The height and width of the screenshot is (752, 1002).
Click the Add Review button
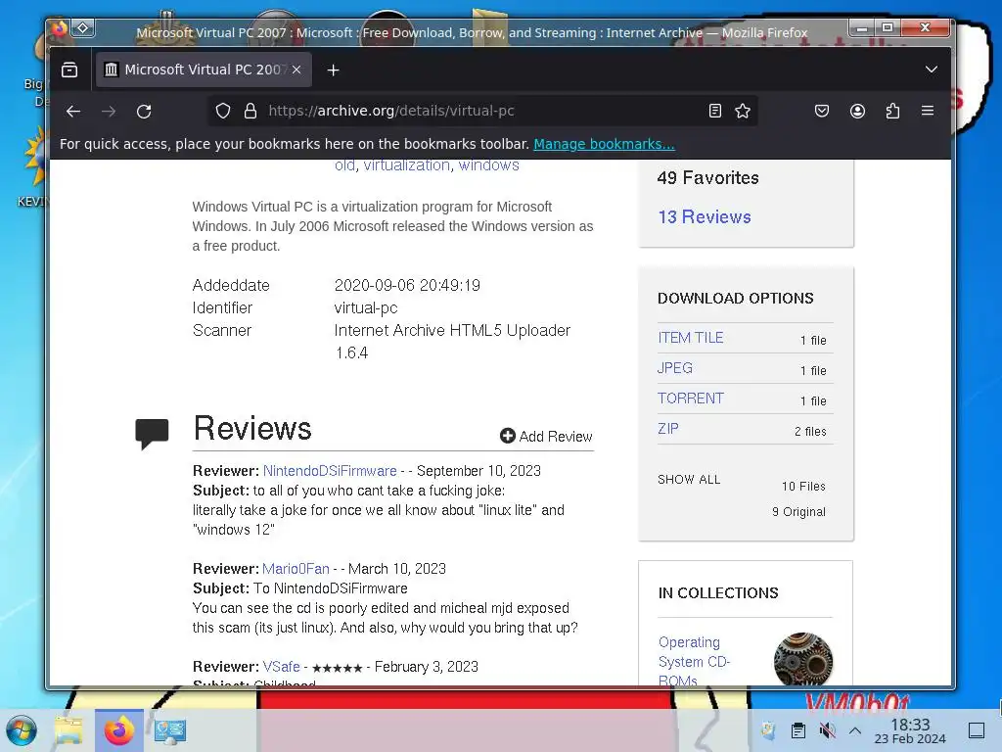546,436
